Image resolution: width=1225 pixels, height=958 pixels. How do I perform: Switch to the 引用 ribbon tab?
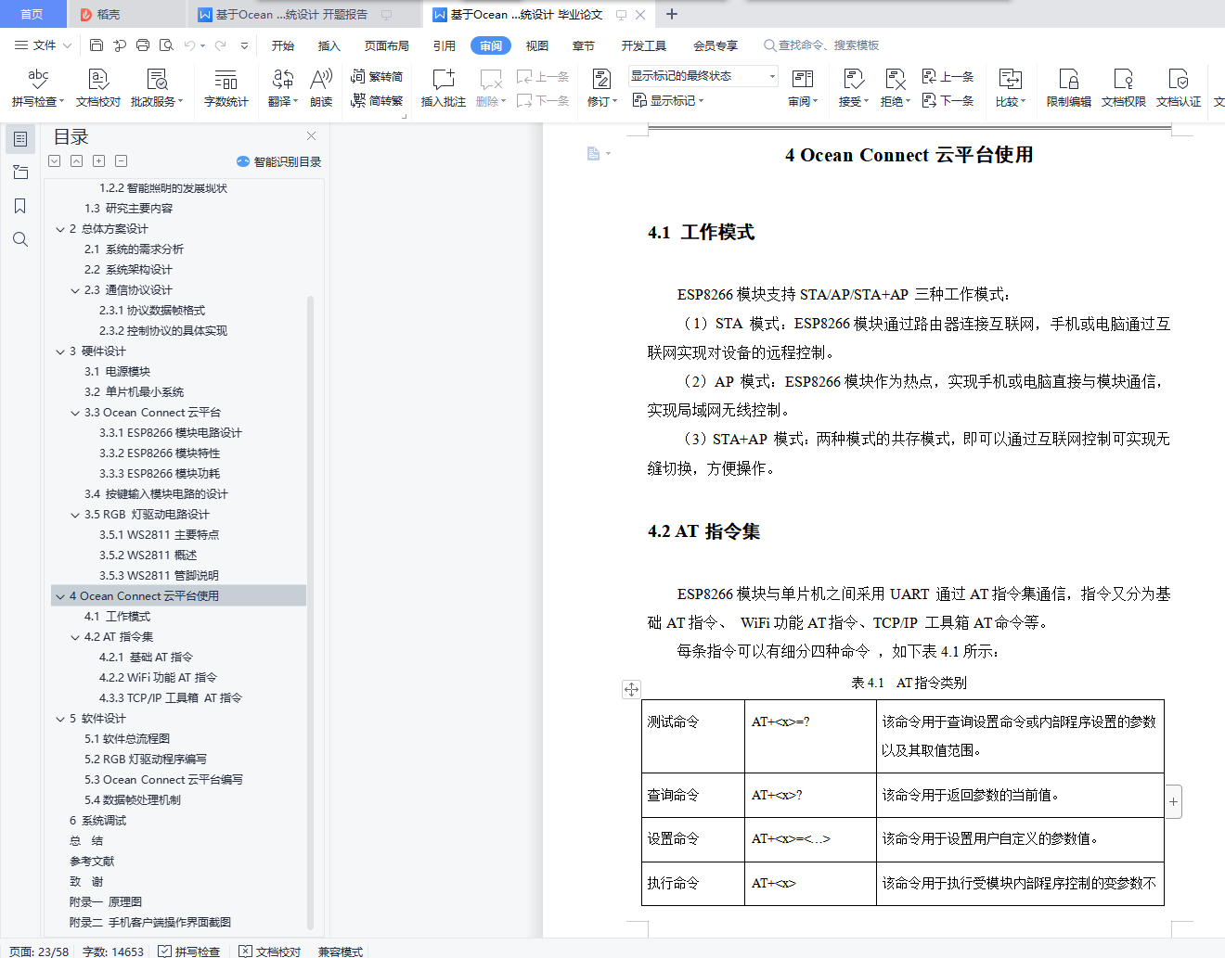(x=444, y=45)
